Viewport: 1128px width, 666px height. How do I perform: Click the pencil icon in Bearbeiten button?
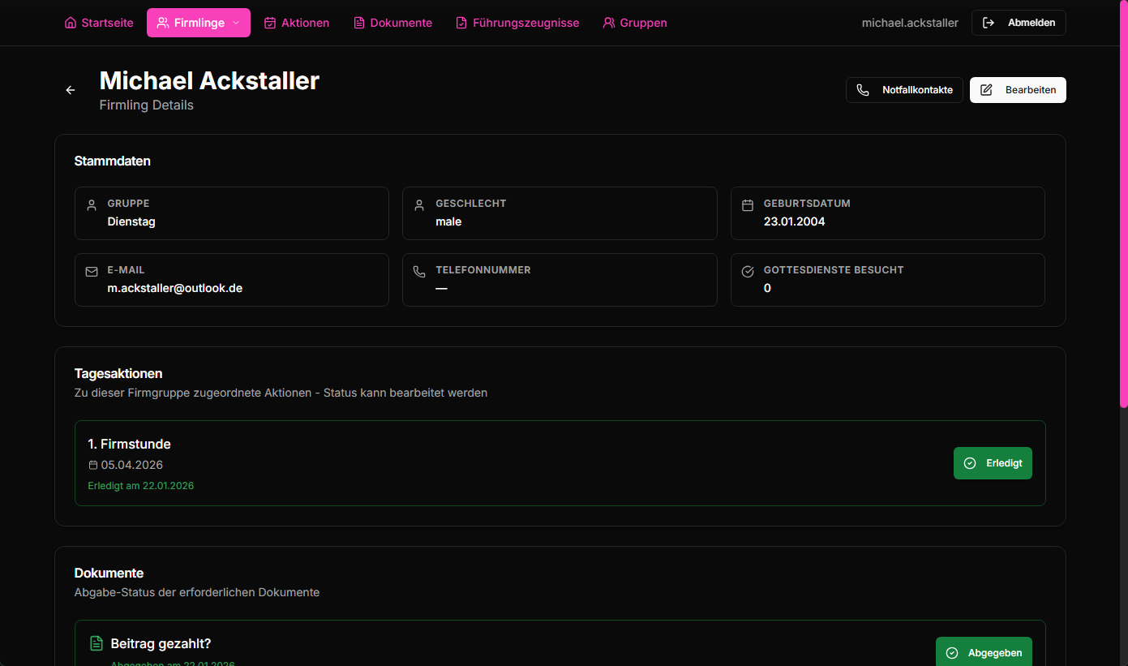coord(986,90)
